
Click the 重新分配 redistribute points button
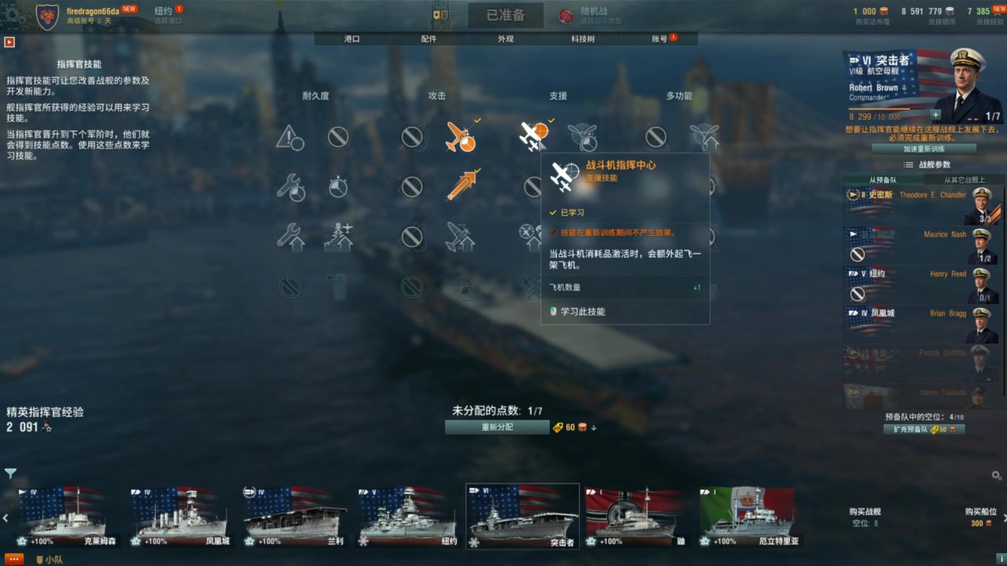497,427
